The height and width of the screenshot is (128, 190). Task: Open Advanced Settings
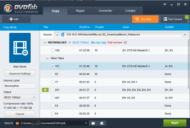pos(20,74)
